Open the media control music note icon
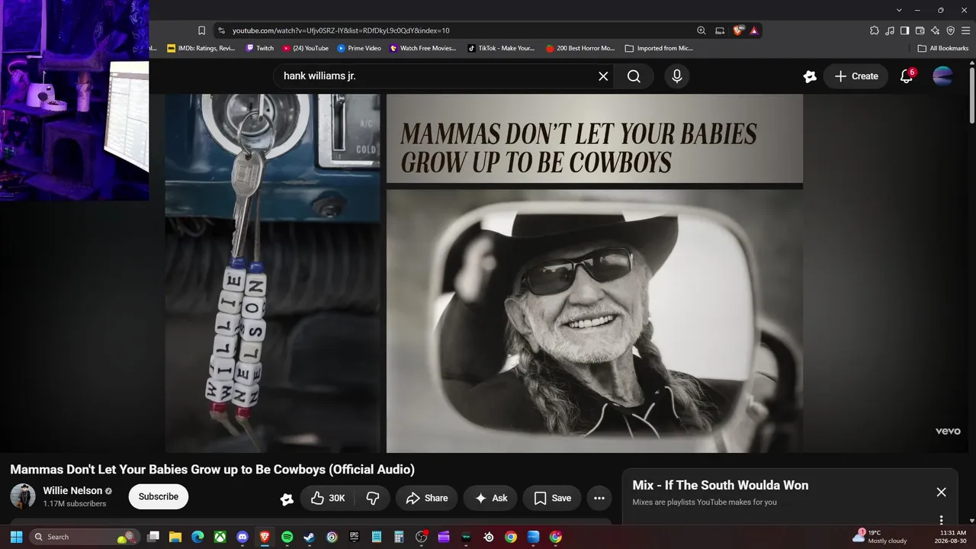The height and width of the screenshot is (549, 976). coord(890,30)
